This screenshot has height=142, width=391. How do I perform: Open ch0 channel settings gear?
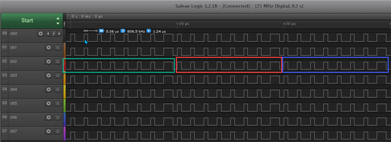41,34
